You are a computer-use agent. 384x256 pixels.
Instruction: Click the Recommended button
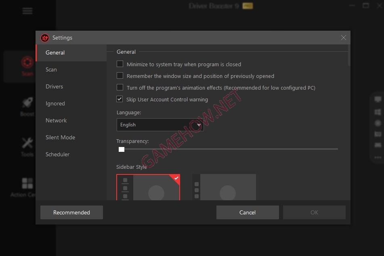click(x=71, y=212)
